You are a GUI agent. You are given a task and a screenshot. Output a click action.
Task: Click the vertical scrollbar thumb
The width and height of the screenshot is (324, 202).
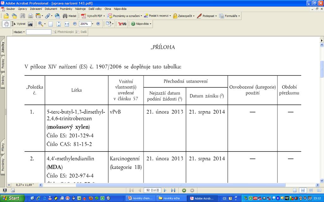pyautogui.click(x=322, y=69)
